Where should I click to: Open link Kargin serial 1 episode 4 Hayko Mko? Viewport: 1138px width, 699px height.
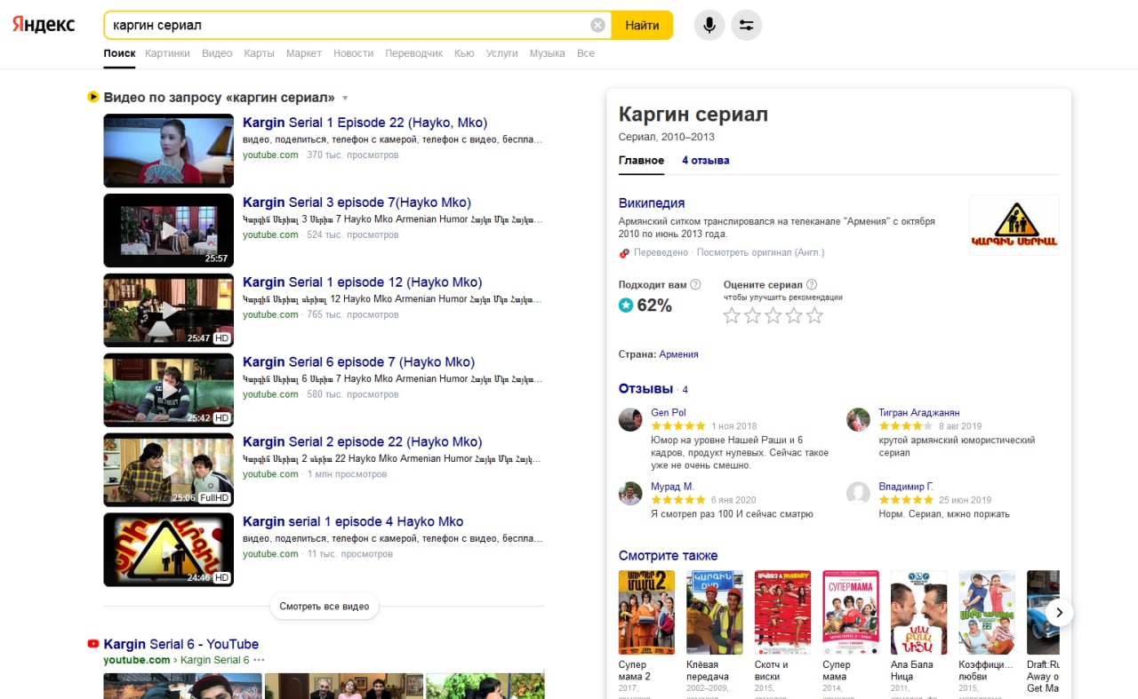point(353,522)
